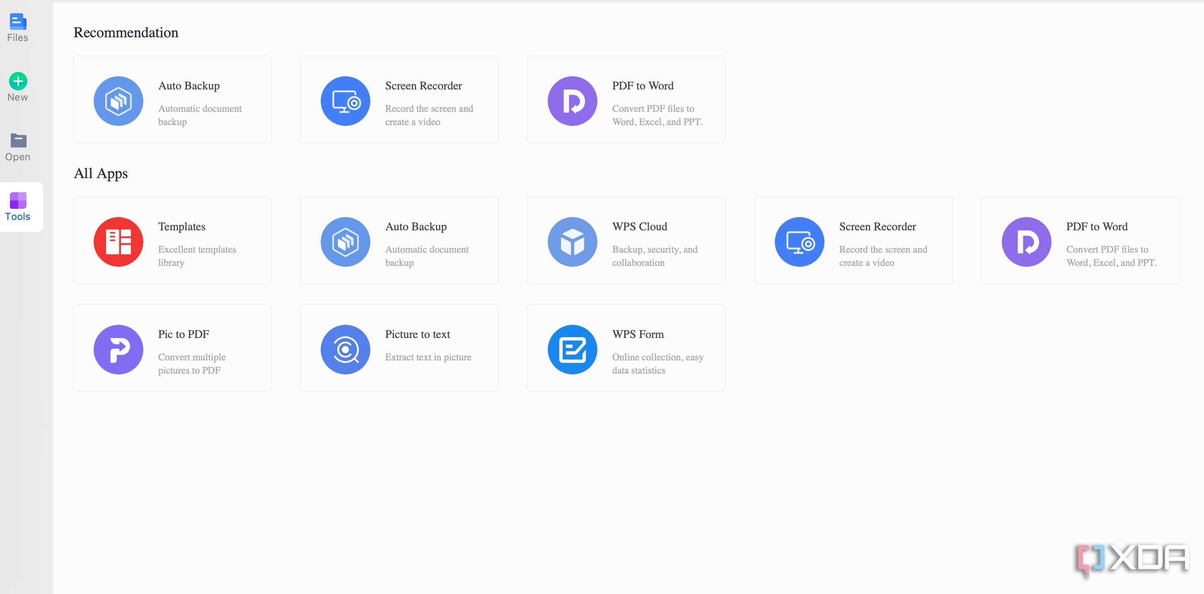Click 'Excellent templates library' description
Viewport: 1204px width, 594px height.
point(197,256)
